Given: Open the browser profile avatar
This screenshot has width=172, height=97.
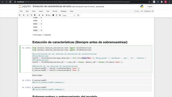Looking at the screenshot, I should [x=166, y=2].
